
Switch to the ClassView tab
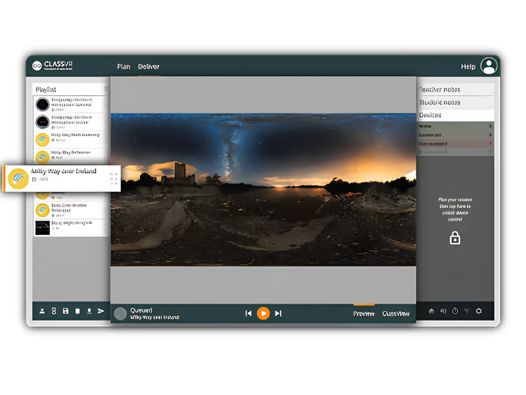396,314
